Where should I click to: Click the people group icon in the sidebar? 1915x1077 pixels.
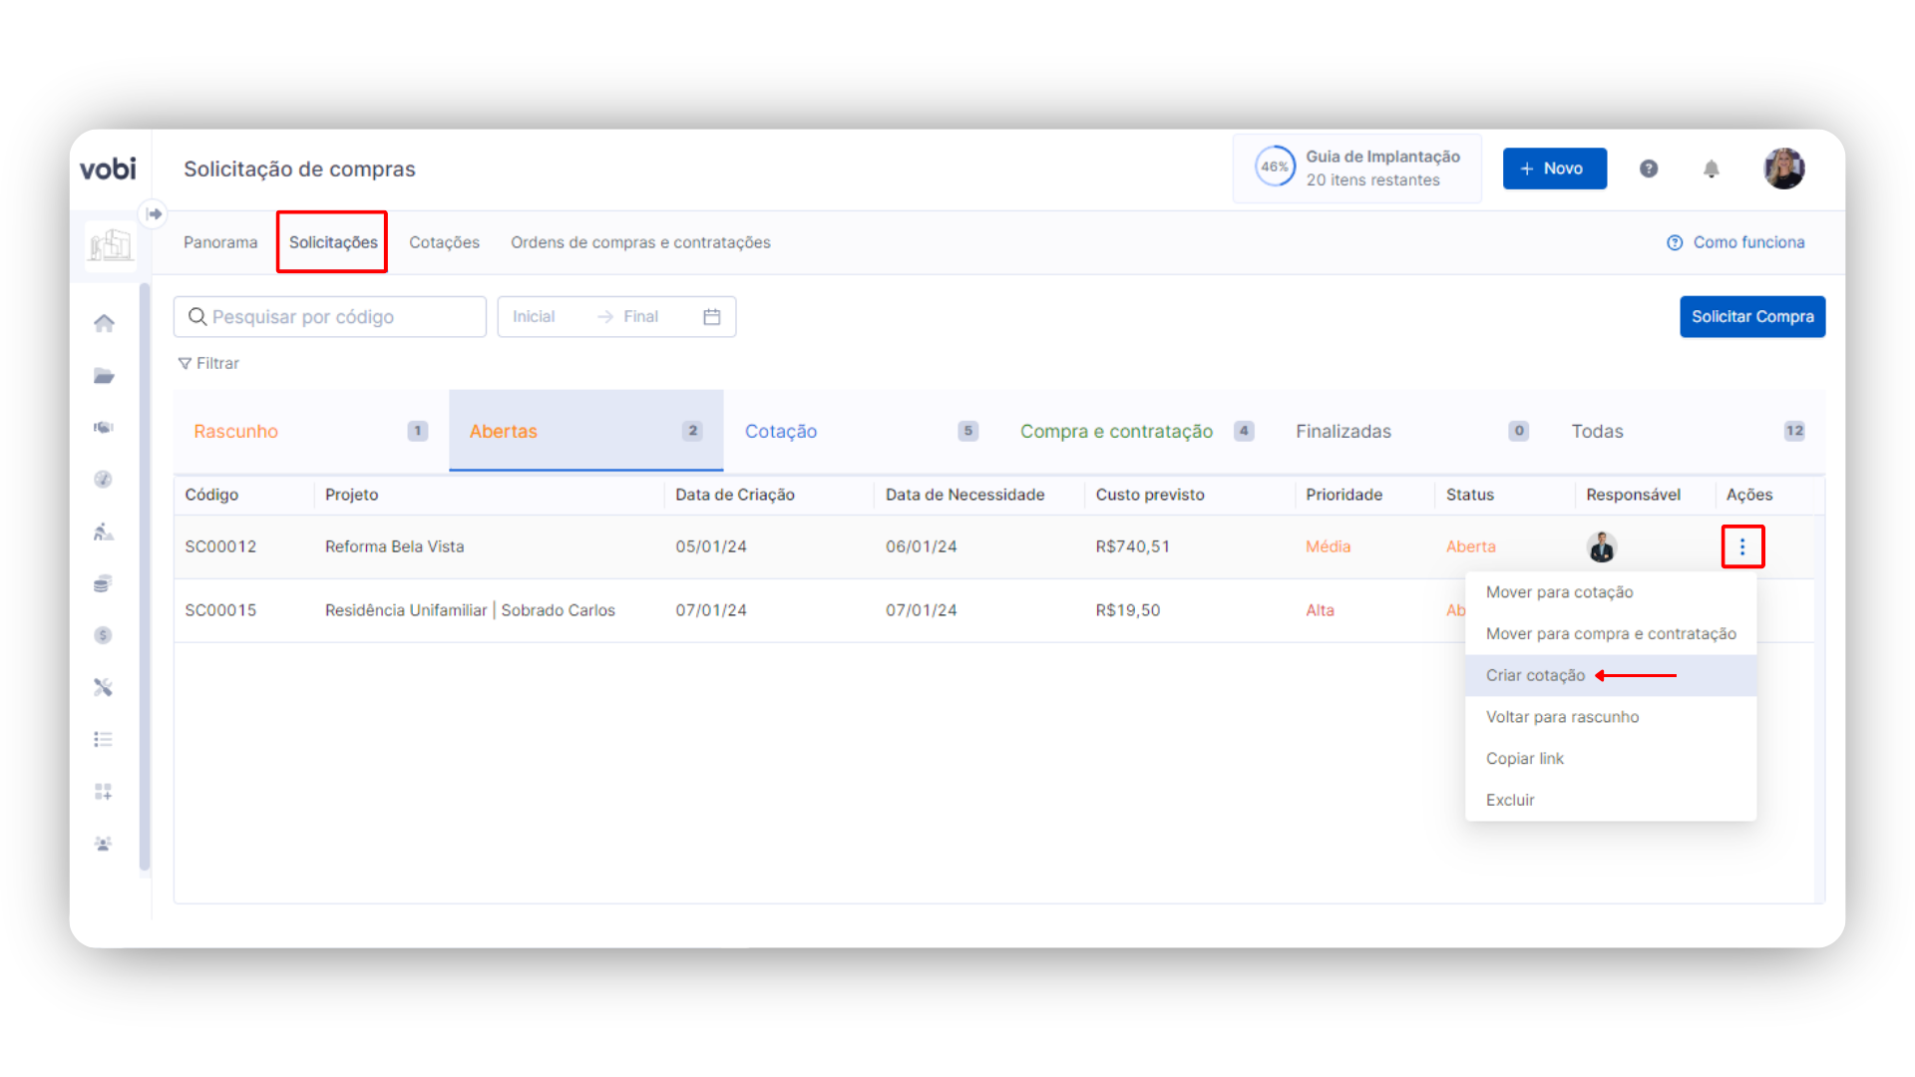coord(103,844)
